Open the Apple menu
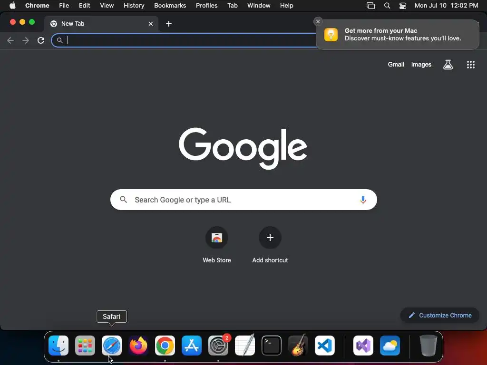Viewport: 487px width, 365px height. click(x=12, y=6)
